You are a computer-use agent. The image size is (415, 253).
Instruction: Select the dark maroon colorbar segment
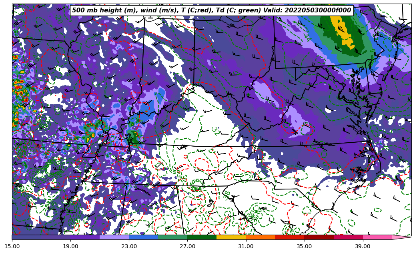click(x=319, y=237)
